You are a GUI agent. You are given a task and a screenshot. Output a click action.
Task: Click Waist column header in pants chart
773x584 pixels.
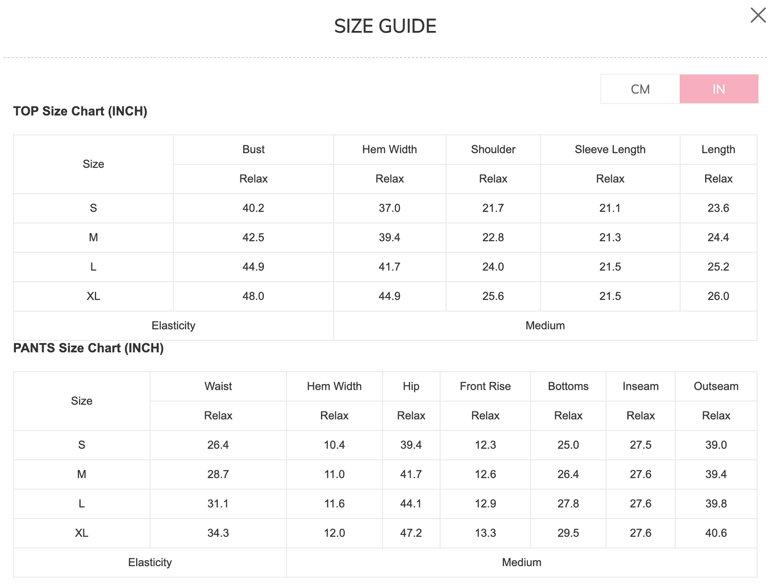pyautogui.click(x=218, y=386)
